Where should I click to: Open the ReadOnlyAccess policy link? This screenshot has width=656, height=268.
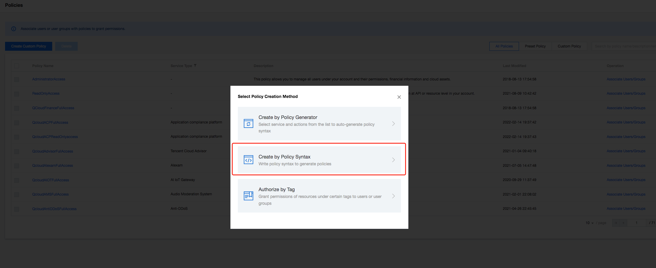(x=46, y=93)
